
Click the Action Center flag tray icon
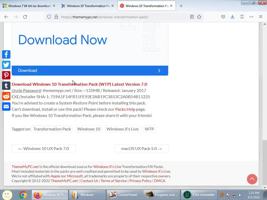coord(228,195)
